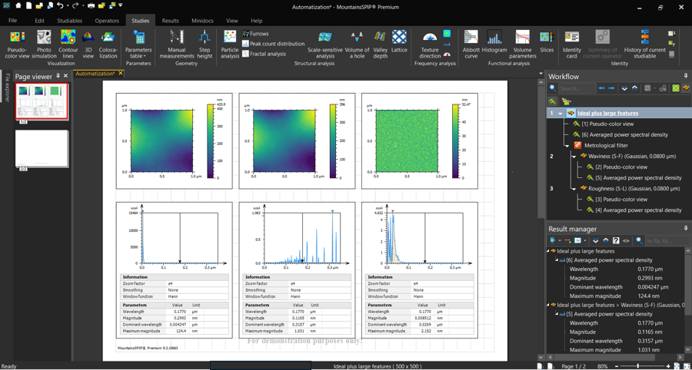Open the Photo simulation study
The width and height of the screenshot is (692, 370).
(44, 44)
